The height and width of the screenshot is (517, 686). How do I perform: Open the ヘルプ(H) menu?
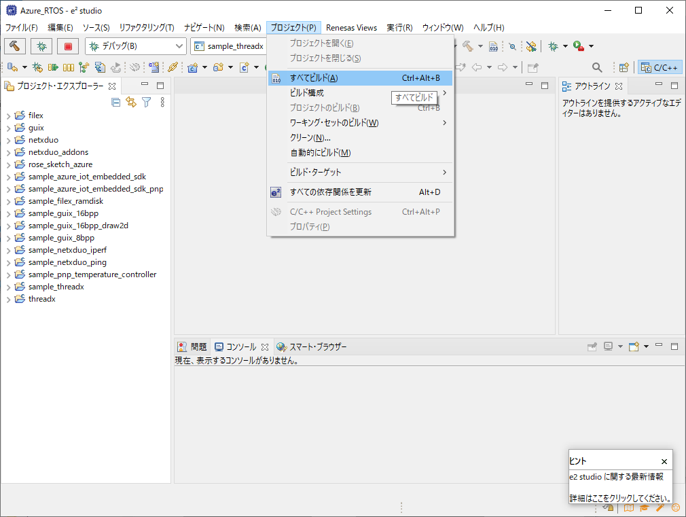(488, 28)
